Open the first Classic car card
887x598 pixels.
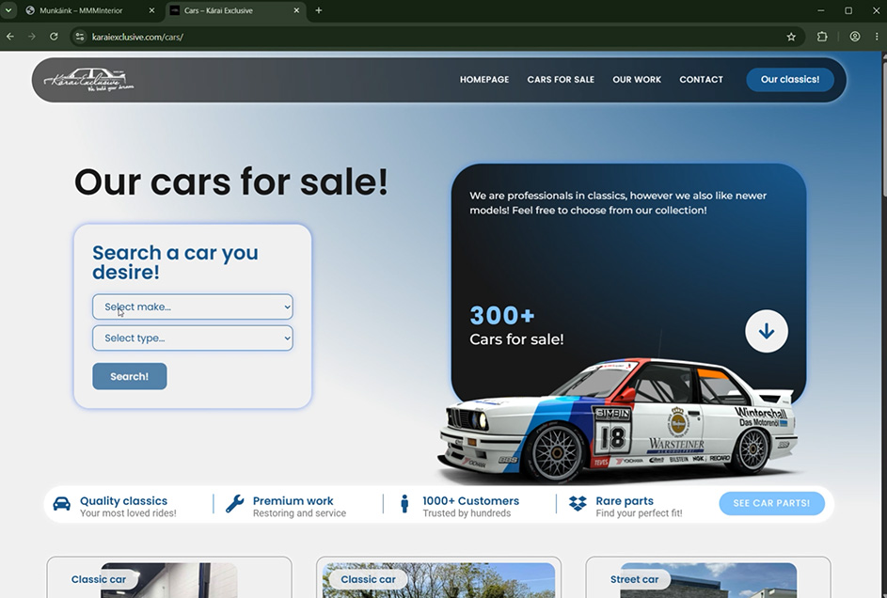pos(169,577)
